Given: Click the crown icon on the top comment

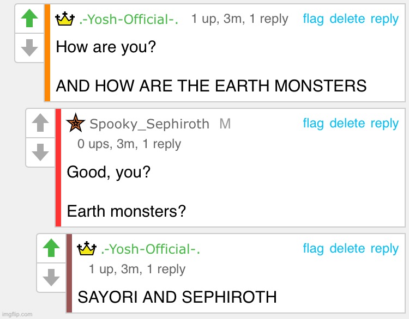Looking at the screenshot, I should (x=65, y=19).
